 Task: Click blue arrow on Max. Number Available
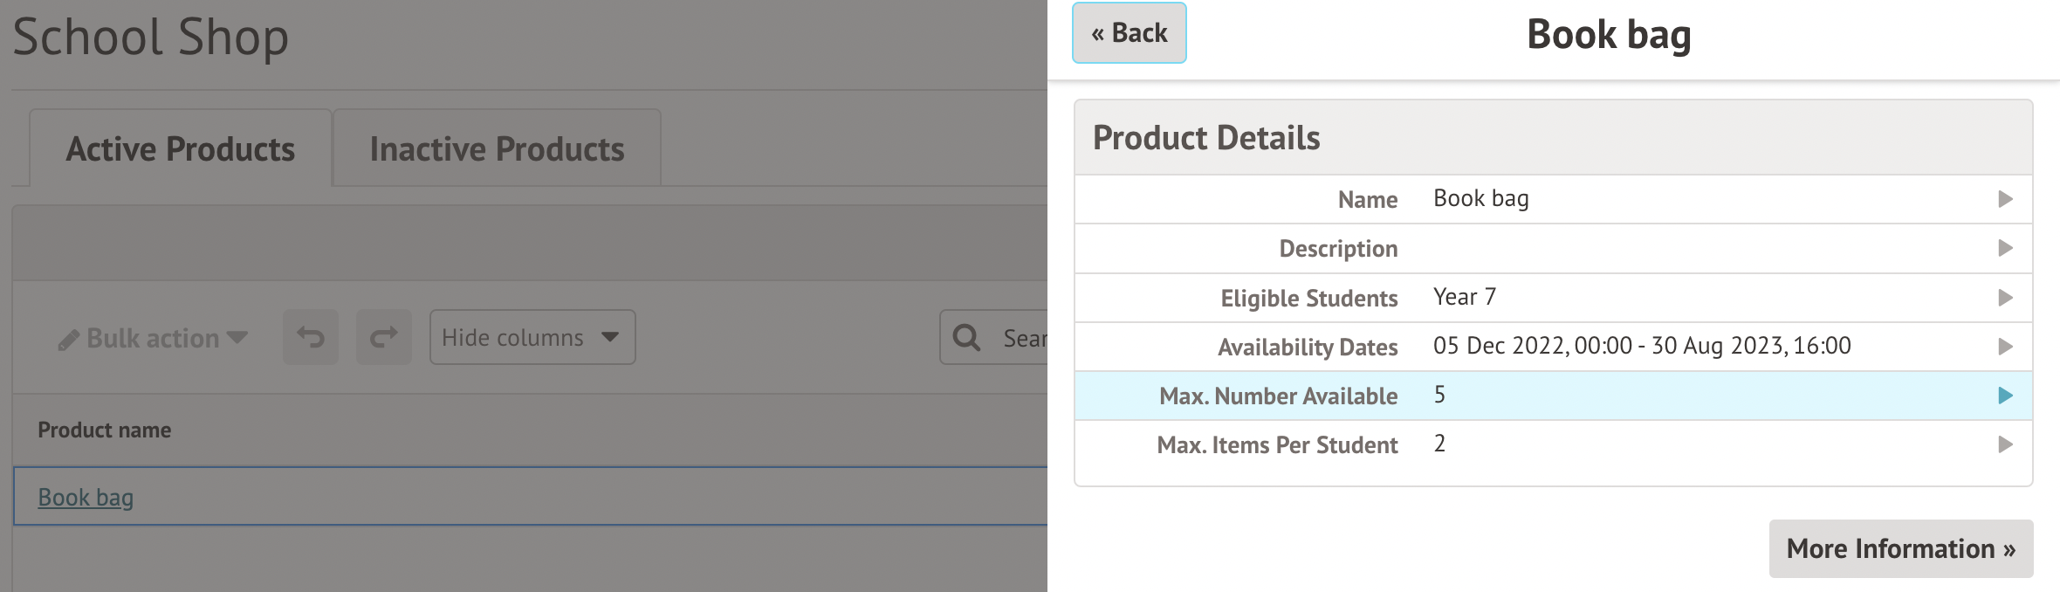pyautogui.click(x=2005, y=396)
